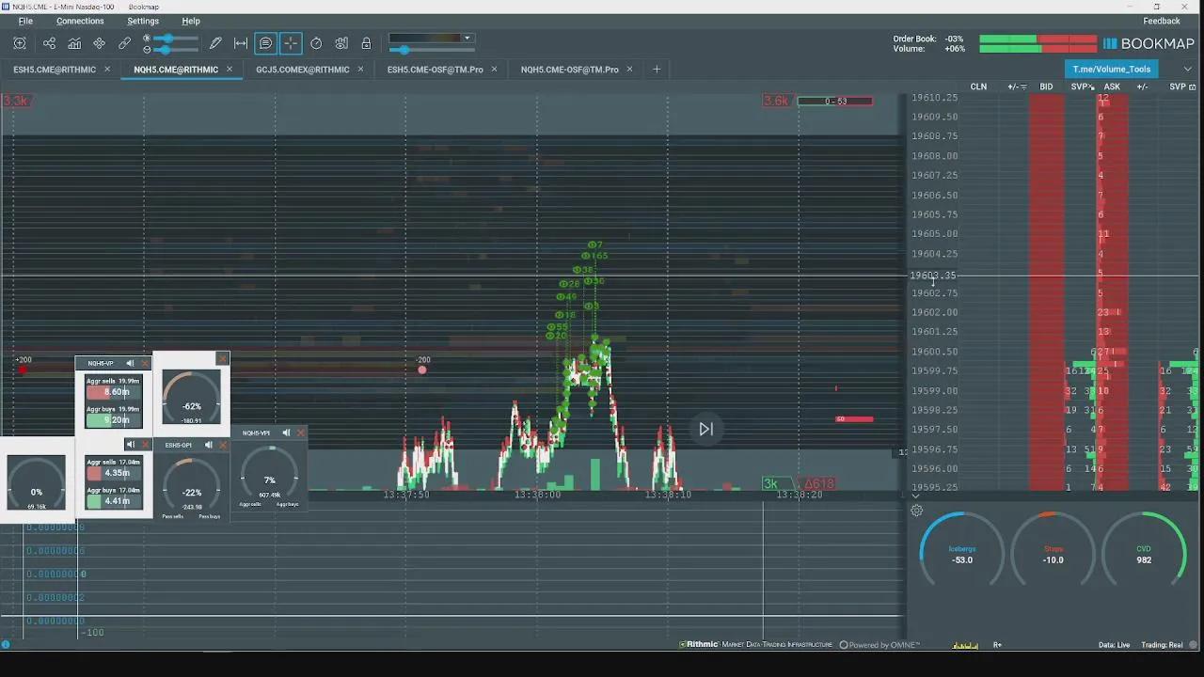The image size is (1204, 677).
Task: Select the horizontal measure ruler tool
Action: pos(241,43)
